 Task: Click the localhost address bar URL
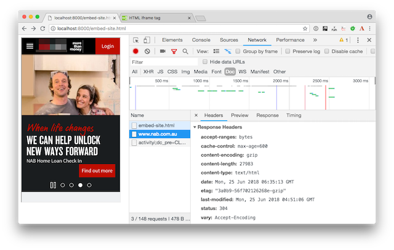pos(92,29)
